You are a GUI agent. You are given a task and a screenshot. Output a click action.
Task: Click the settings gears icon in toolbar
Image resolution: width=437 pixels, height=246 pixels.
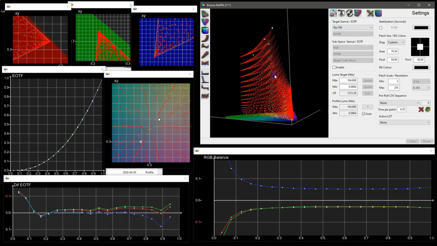tap(333, 13)
